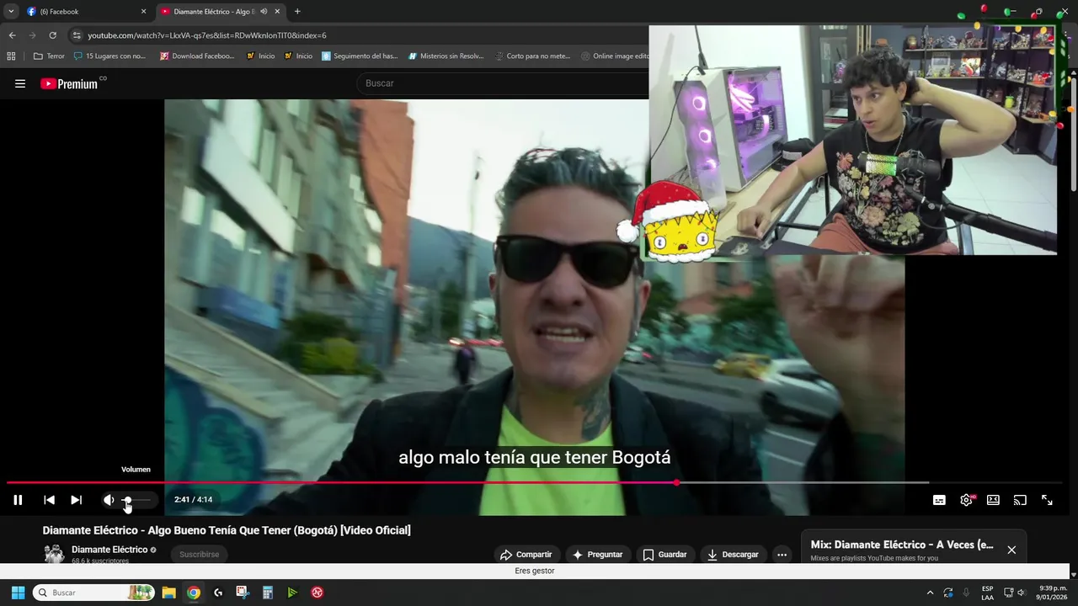Viewport: 1078px width, 606px height.
Task: Click the Compartir share button
Action: (x=526, y=555)
